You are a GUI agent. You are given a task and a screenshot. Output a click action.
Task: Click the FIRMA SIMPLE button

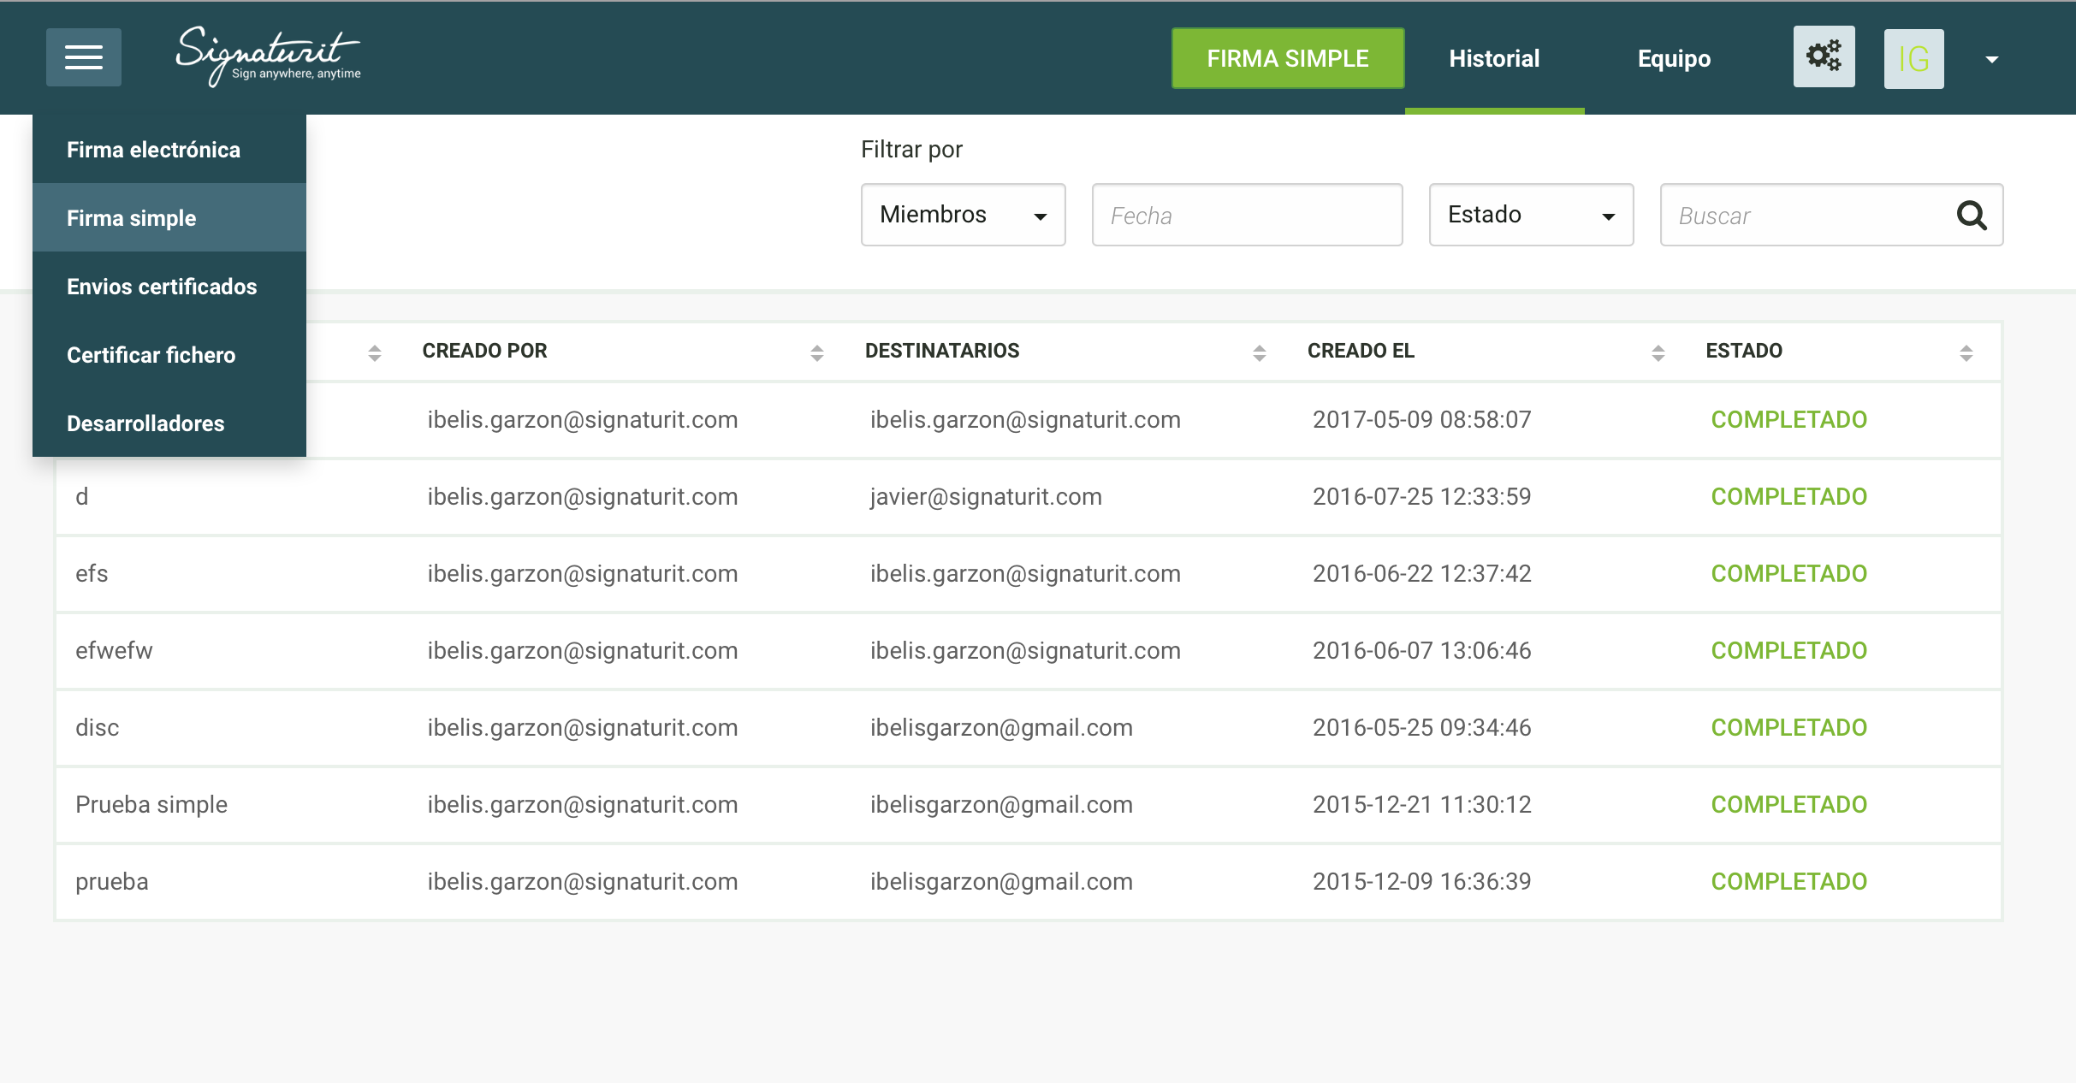pyautogui.click(x=1288, y=58)
